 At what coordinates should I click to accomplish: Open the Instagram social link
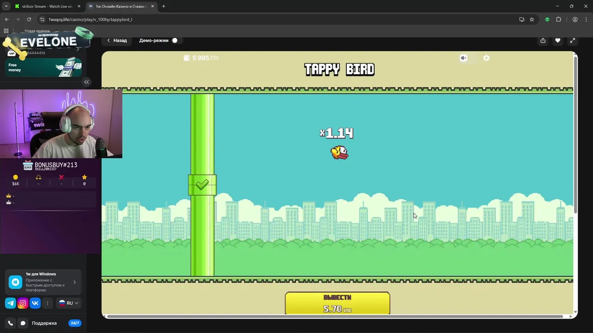23,303
